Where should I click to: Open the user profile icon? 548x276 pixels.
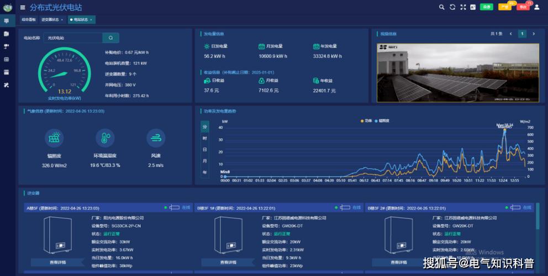pyautogui.click(x=537, y=7)
